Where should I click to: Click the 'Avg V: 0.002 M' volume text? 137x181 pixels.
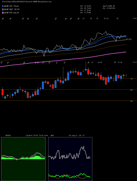(109, 6)
